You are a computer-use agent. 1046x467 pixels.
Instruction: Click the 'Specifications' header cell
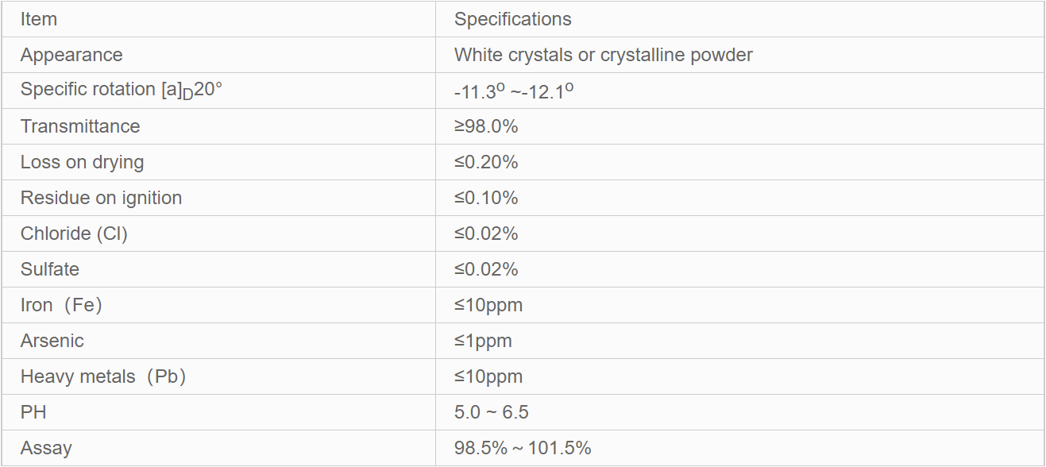pos(512,19)
